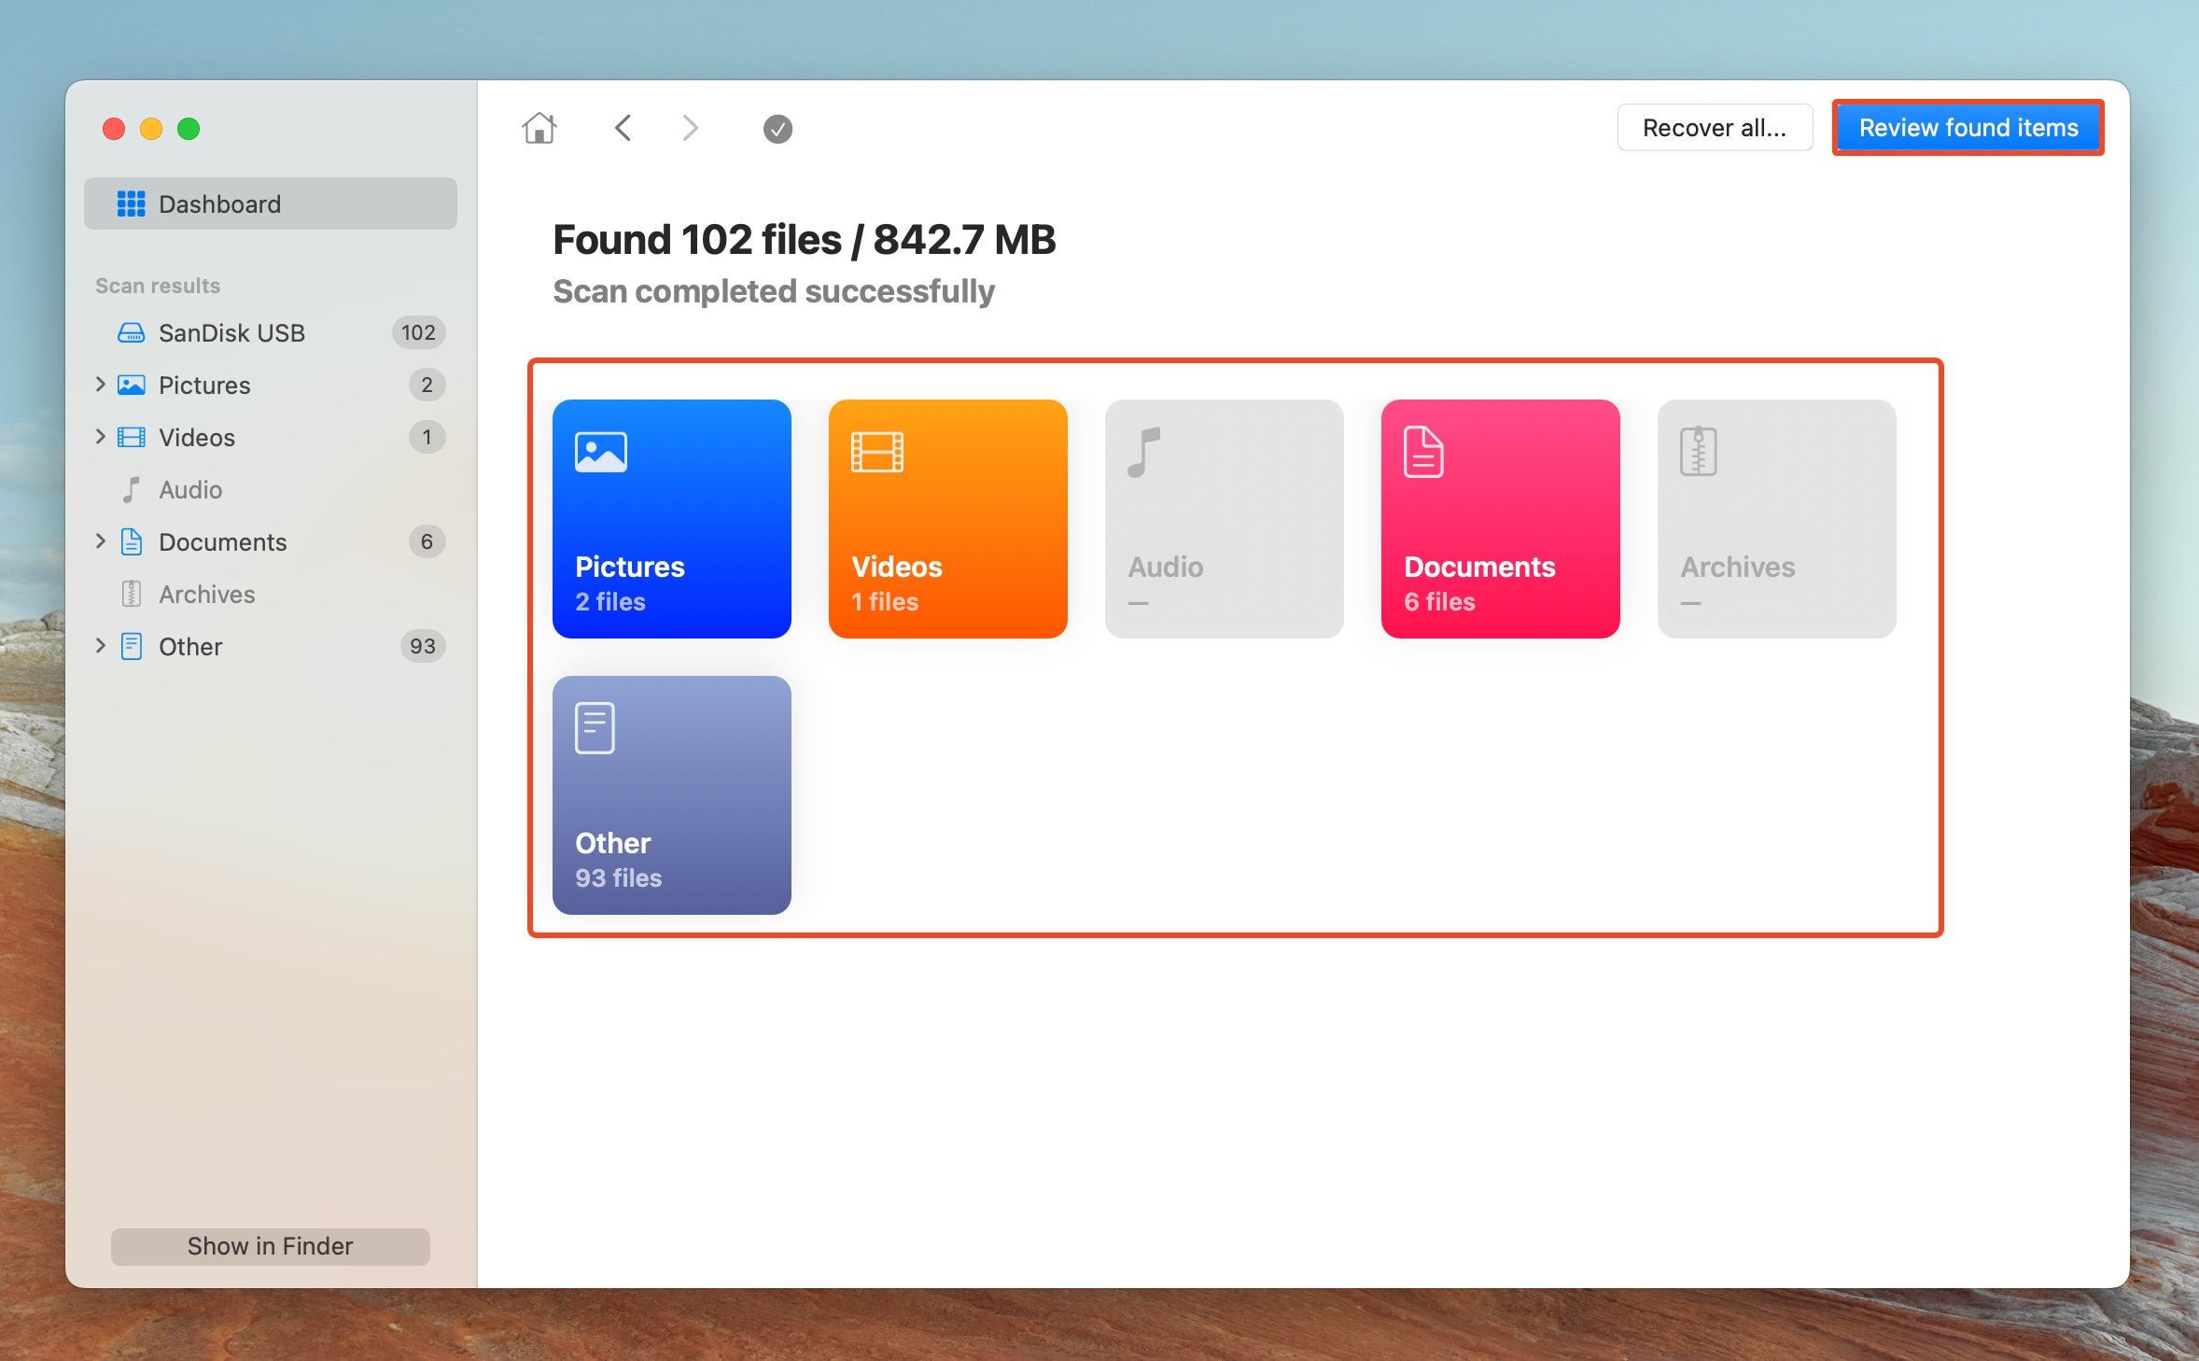Screen dimensions: 2199x1361
Task: Expand the Documents category in sidebar
Action: [100, 541]
